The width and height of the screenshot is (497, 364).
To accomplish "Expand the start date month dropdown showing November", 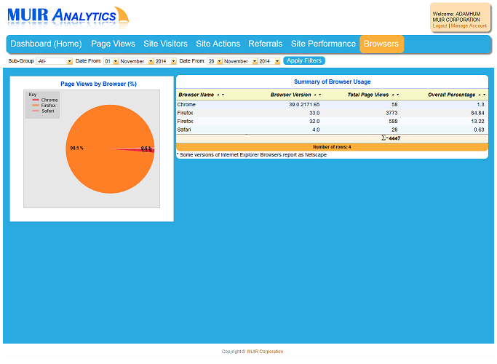I will click(136, 61).
